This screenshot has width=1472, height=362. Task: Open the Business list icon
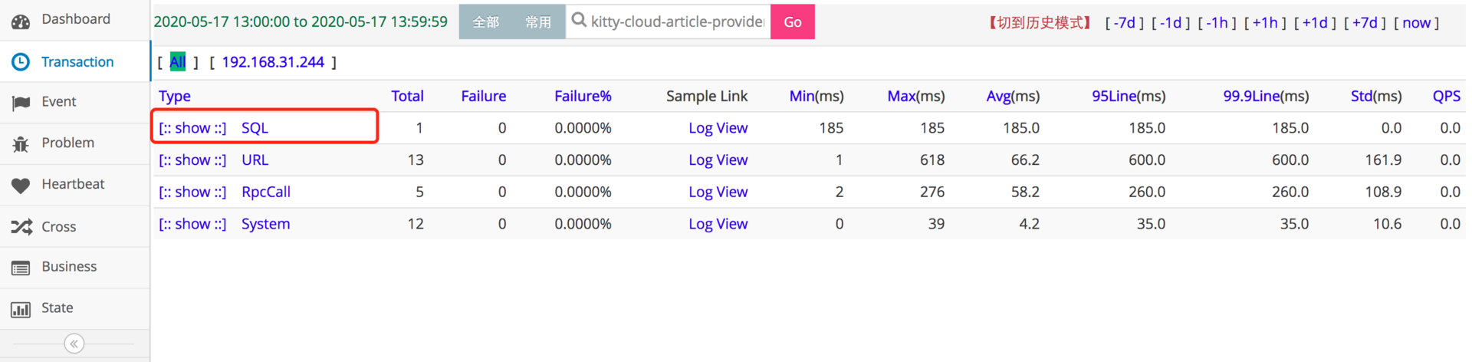click(21, 268)
